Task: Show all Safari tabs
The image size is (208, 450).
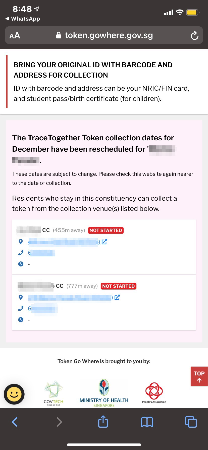Action: coord(191,422)
